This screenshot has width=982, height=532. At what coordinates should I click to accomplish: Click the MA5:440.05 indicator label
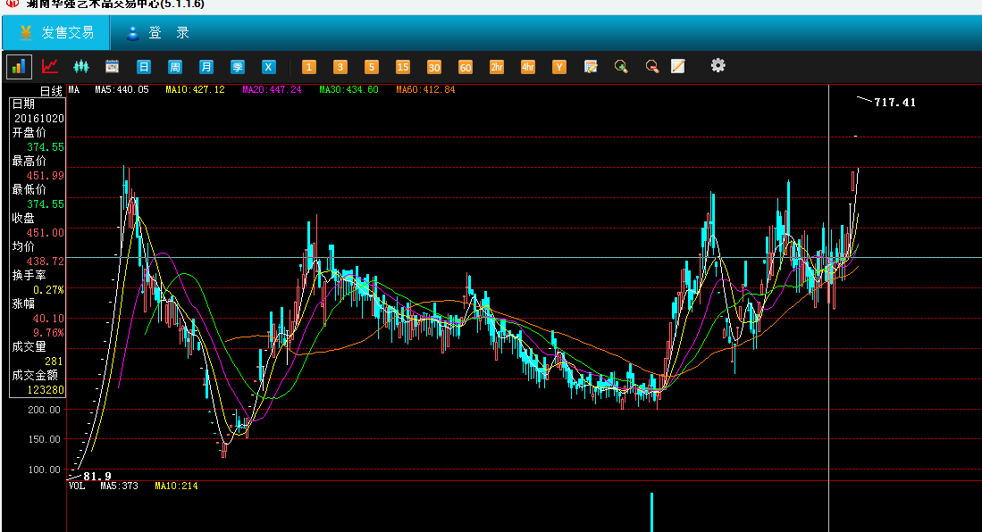[122, 89]
